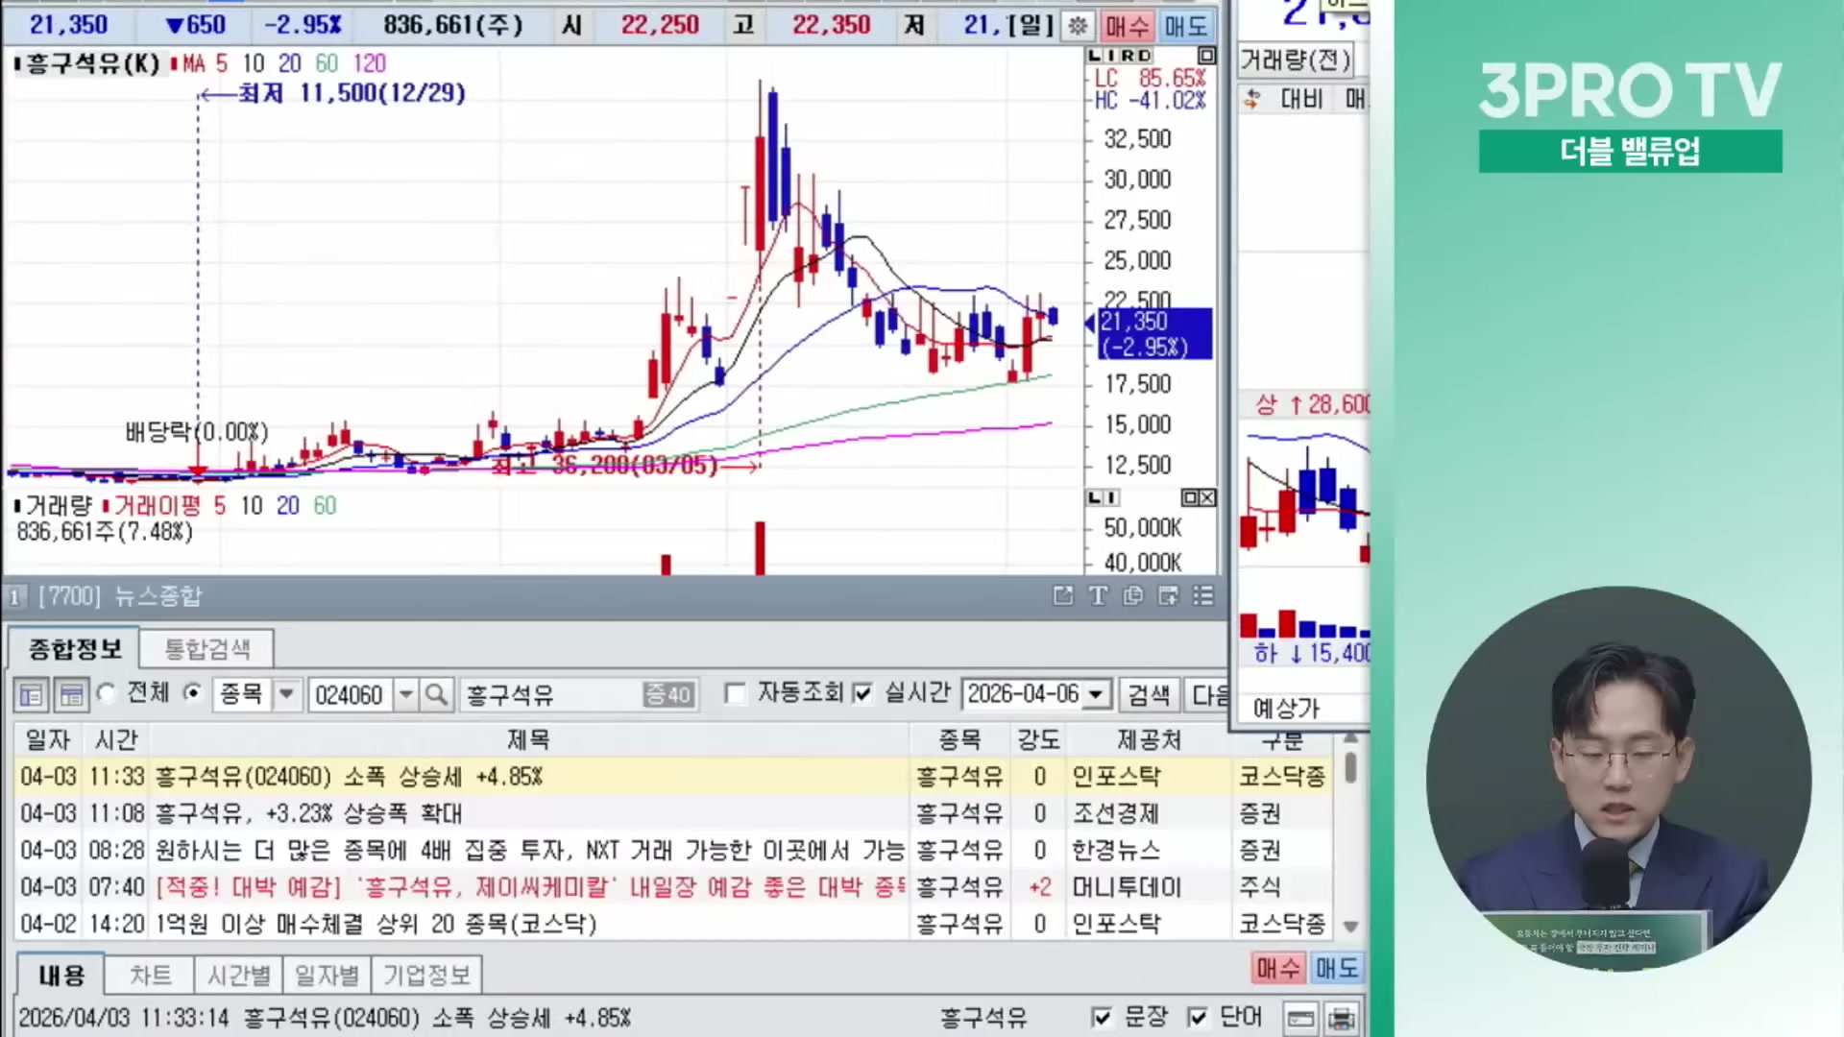This screenshot has height=1037, width=1844.
Task: Click the pop-out window icon in news header
Action: pos(1062,596)
